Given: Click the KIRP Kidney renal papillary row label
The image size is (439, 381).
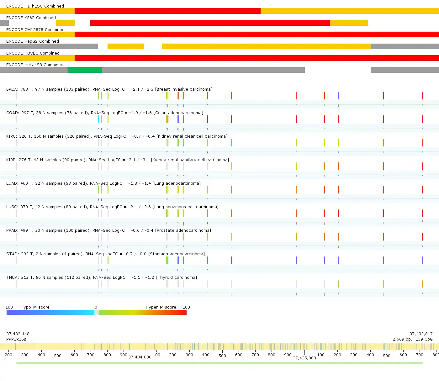Looking at the screenshot, I should click(x=118, y=160).
